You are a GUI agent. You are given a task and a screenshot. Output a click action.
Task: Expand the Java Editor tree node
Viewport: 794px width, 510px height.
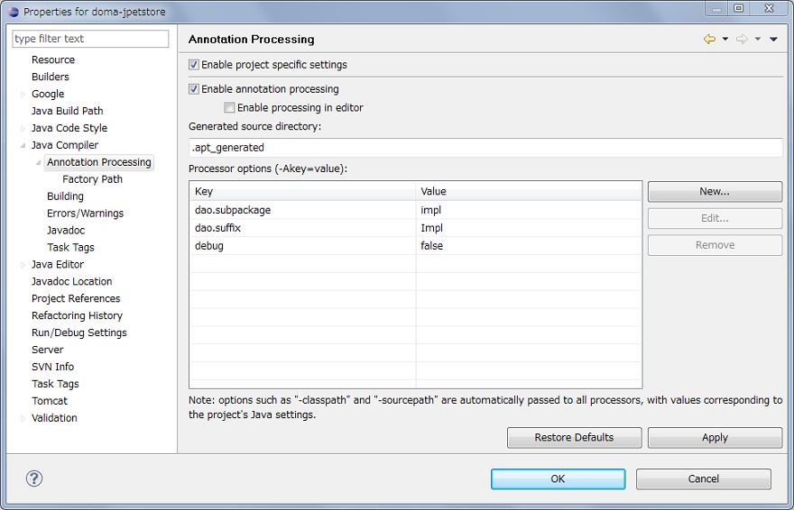point(23,265)
